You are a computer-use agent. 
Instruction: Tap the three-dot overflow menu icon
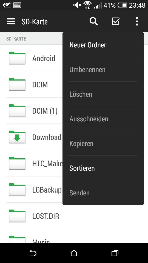point(137,21)
